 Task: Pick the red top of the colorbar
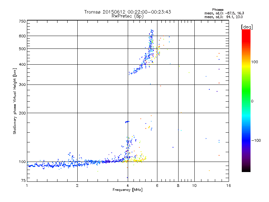pos(246,31)
